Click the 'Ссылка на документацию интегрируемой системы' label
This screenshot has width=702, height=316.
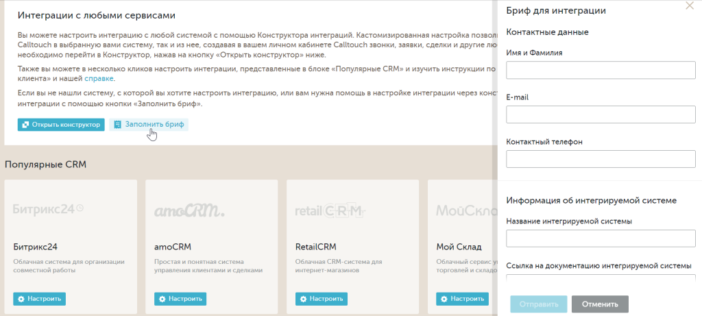(599, 265)
